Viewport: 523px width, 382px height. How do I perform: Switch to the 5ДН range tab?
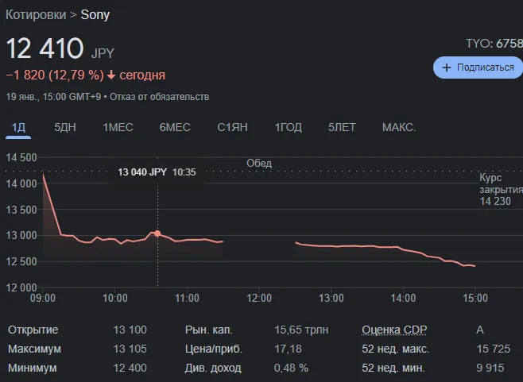[65, 127]
